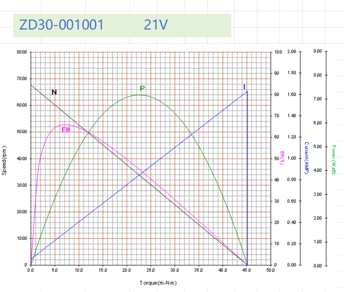Select the magenta Eff(%) axis title
344x292 pixels.
282,158
